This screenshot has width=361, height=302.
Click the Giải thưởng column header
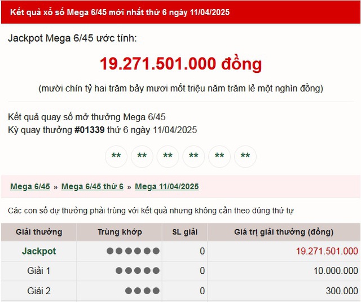(39, 232)
